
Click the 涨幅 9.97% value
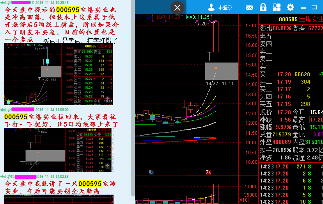(x=284, y=127)
